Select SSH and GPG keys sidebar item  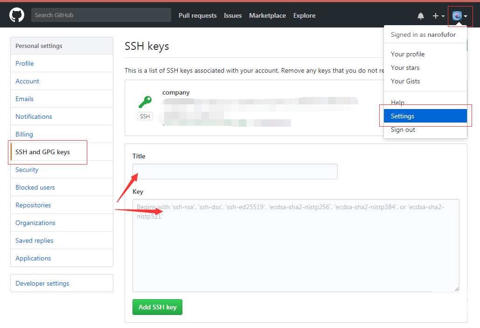point(62,152)
